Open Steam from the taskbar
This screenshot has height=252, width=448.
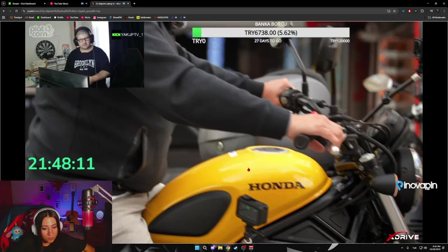[x=236, y=248]
